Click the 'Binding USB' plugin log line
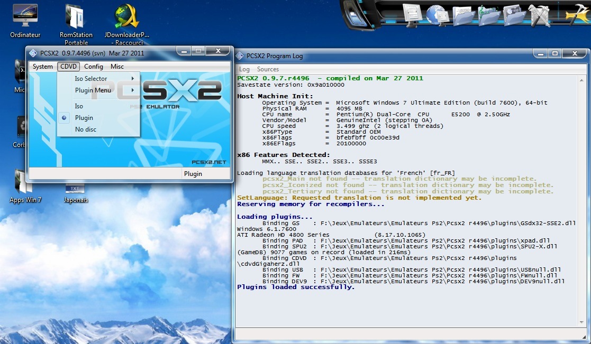 (412, 270)
